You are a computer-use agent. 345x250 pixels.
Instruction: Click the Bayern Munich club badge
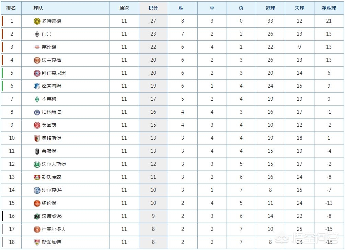point(37,73)
